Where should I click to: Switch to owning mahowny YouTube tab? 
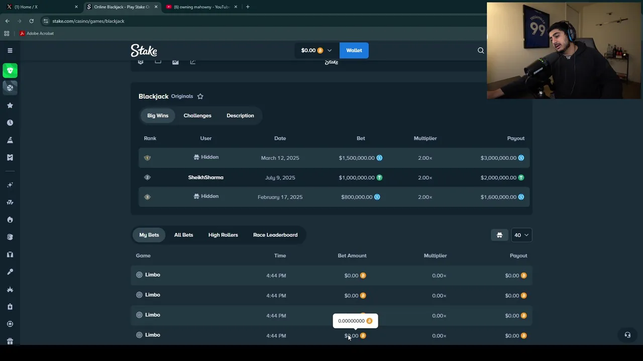pyautogui.click(x=201, y=7)
